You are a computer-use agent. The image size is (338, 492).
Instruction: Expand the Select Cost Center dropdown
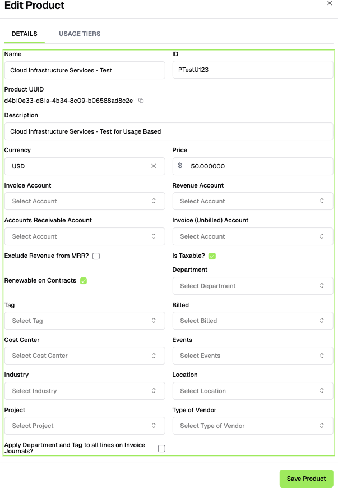tap(85, 356)
